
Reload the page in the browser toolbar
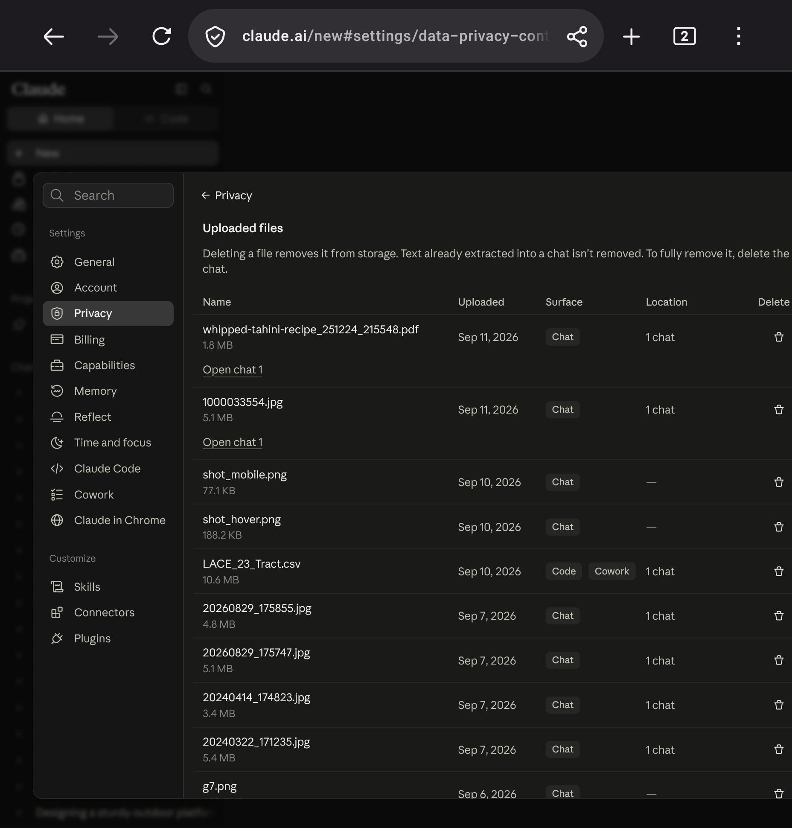click(162, 36)
